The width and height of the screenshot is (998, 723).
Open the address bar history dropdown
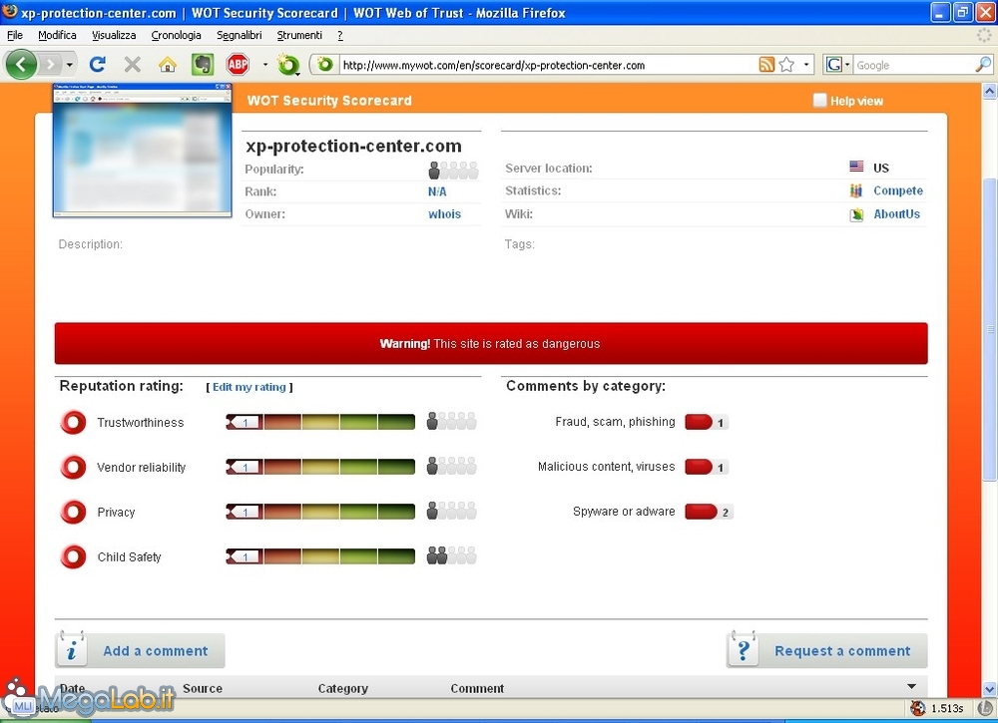[807, 65]
